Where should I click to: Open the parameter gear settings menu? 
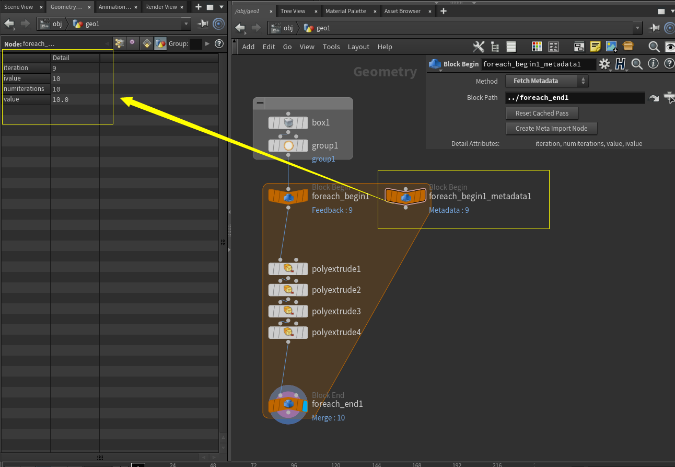[x=604, y=64]
